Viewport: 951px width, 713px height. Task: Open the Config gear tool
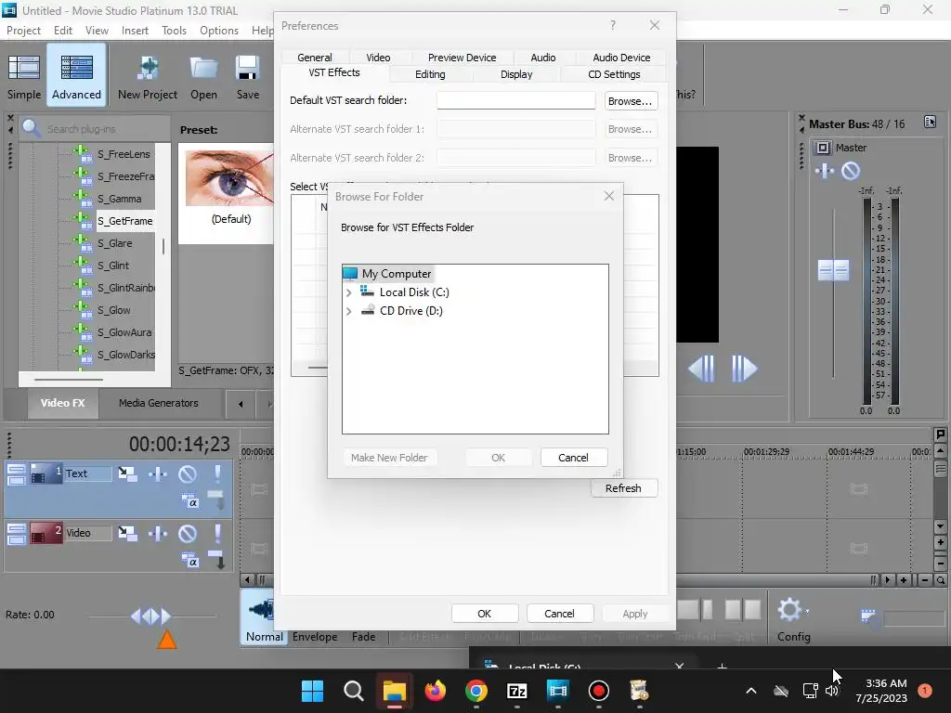789,609
